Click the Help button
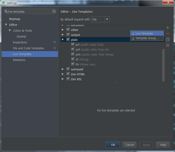Image resolution: width=175 pixels, height=152 pixels. pyautogui.click(x=163, y=145)
